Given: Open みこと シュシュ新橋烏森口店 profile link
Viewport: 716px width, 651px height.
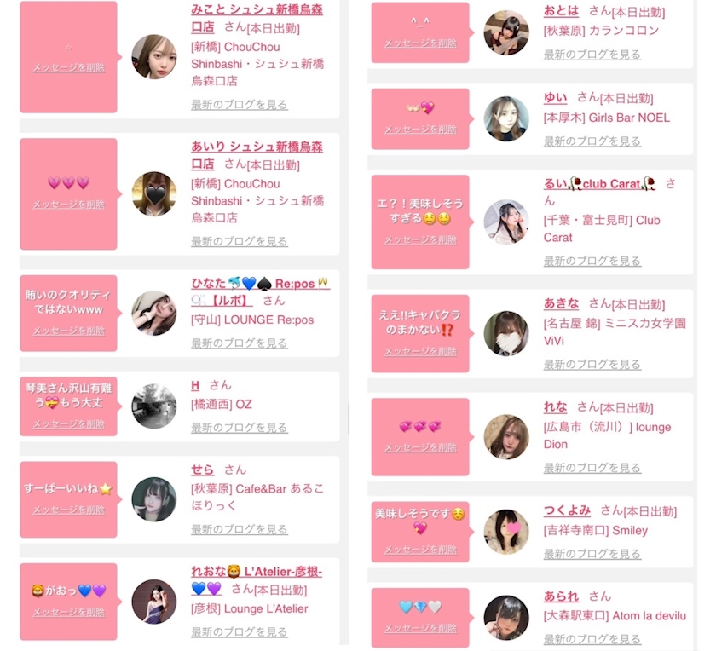Looking at the screenshot, I should coord(257,18).
